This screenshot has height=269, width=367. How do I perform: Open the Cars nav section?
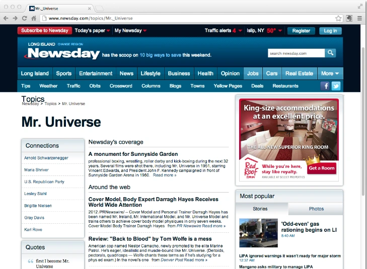point(272,73)
